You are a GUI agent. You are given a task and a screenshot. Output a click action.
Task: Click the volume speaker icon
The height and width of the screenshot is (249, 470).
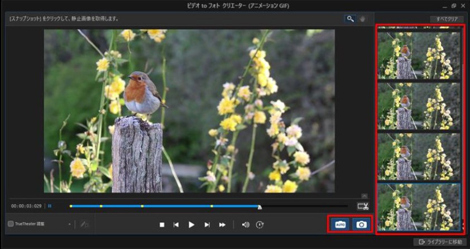[246, 225]
